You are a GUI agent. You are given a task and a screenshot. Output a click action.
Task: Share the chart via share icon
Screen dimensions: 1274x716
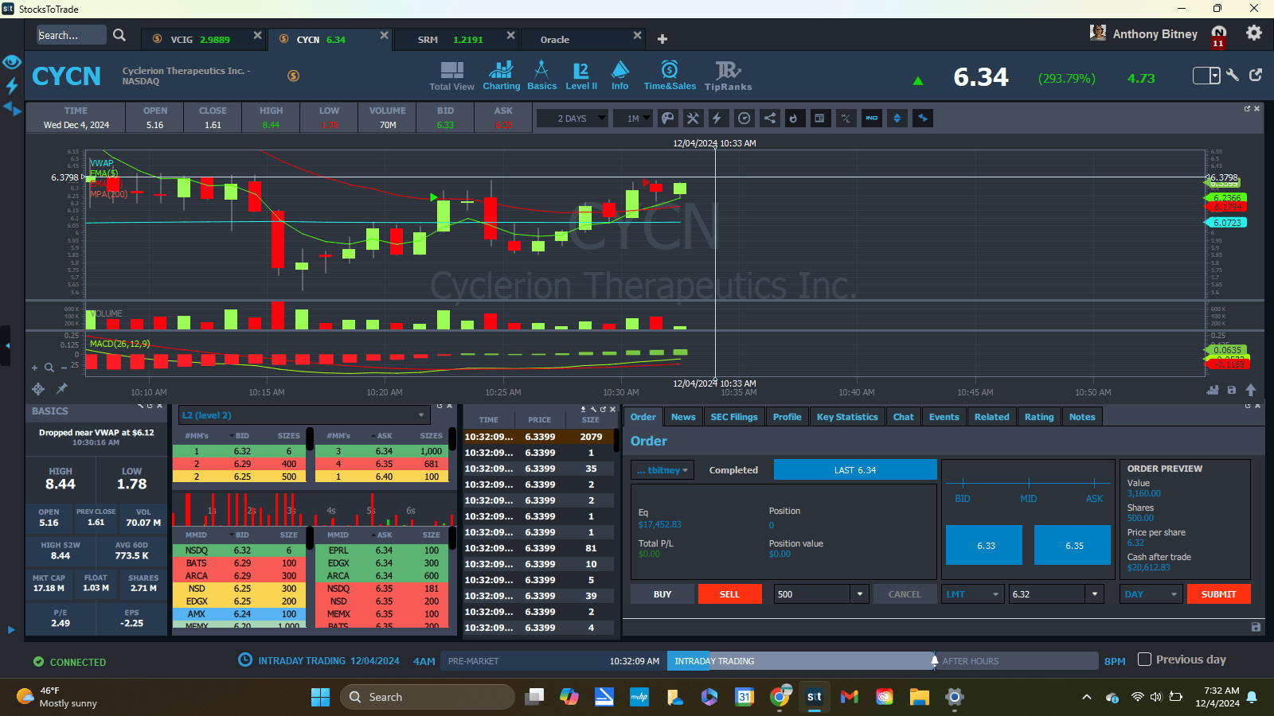pos(769,119)
